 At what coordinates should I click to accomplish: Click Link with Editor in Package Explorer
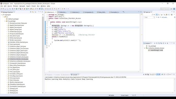[x=33, y=12]
